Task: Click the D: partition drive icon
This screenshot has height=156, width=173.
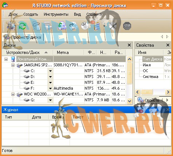Action: pyautogui.click(x=27, y=77)
